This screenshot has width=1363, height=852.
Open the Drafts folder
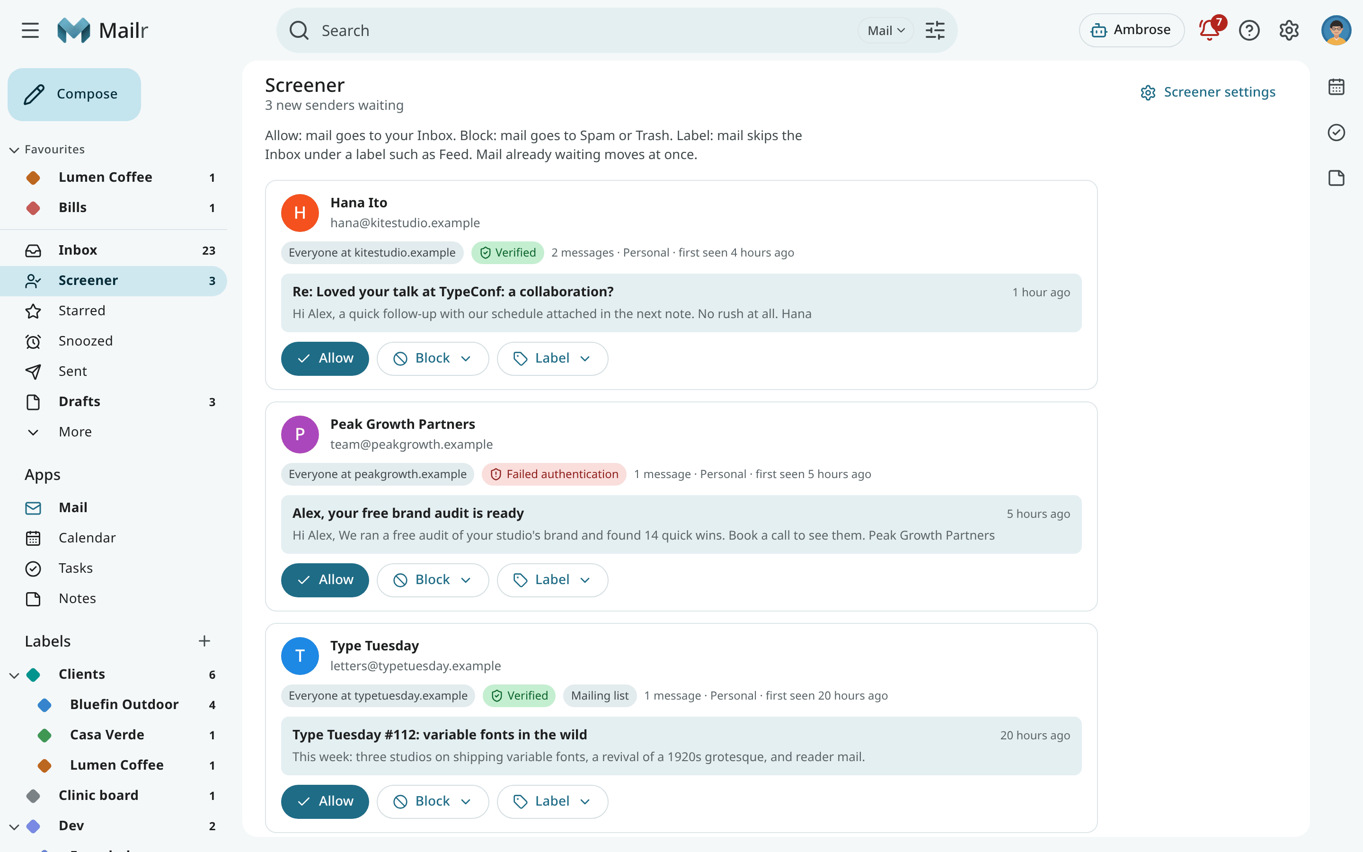[113, 401]
